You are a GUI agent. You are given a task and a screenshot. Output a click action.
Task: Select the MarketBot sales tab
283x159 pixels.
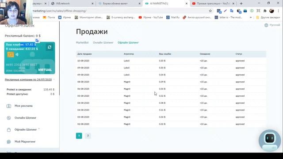click(82, 42)
